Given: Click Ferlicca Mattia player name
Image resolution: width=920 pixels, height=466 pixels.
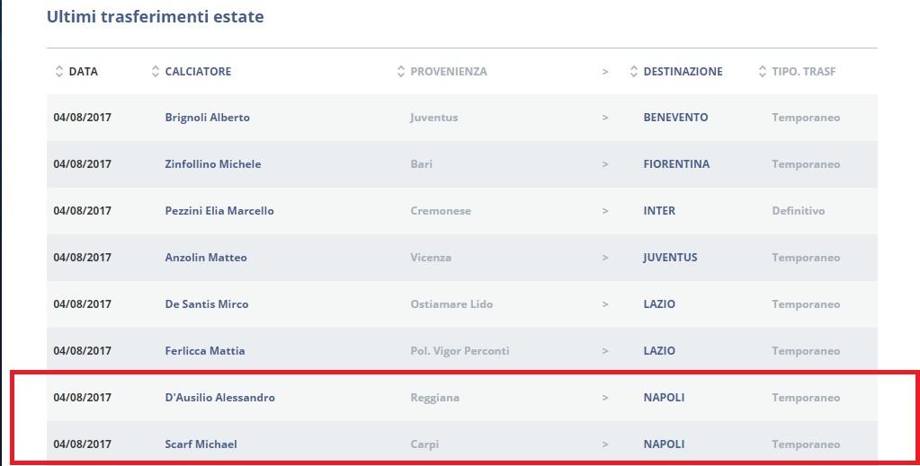Looking at the screenshot, I should [x=205, y=351].
